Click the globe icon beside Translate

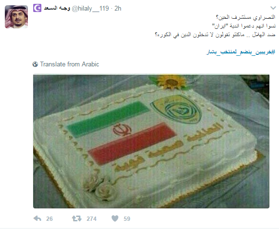coord(35,64)
